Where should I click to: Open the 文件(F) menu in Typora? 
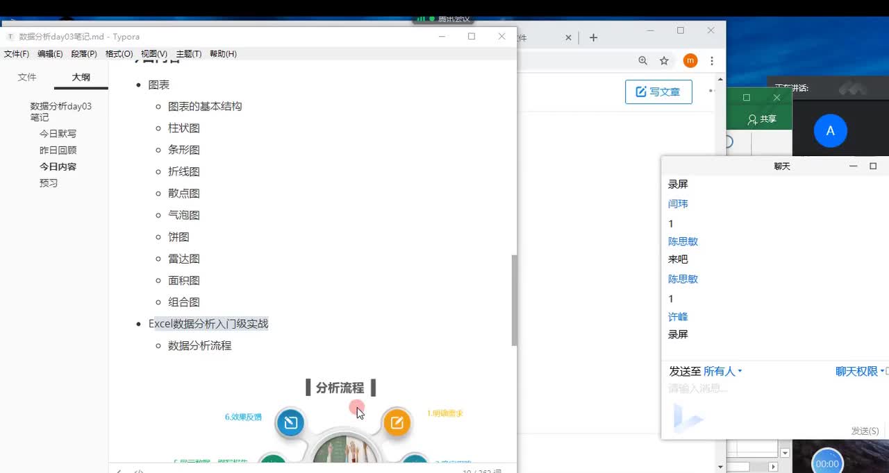tap(17, 54)
